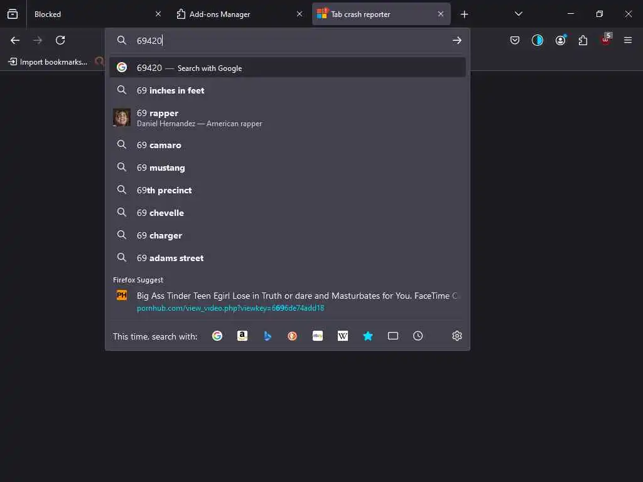The height and width of the screenshot is (482, 643).
Task: Open Firefox View tab list icon
Action: click(13, 14)
